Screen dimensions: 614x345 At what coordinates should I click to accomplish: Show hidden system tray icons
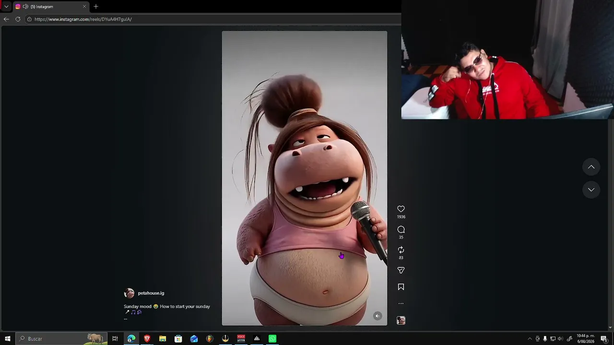point(530,339)
